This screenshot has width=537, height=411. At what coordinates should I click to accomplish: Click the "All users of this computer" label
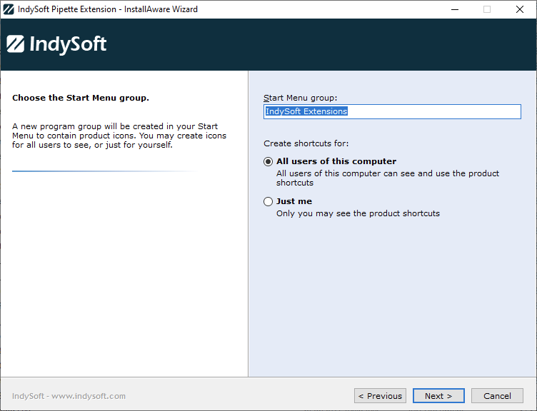point(336,161)
